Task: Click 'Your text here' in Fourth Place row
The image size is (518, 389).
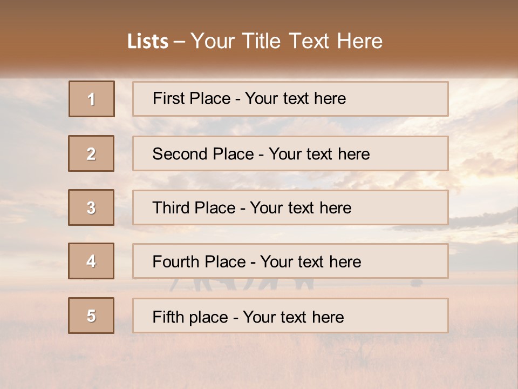Action: point(310,262)
